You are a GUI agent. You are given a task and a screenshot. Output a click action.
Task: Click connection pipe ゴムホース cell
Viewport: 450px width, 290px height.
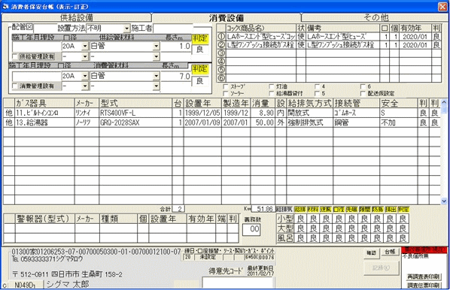click(357, 113)
